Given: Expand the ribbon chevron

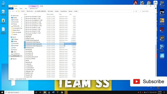Looking at the screenshot, I should click(x=154, y=8).
